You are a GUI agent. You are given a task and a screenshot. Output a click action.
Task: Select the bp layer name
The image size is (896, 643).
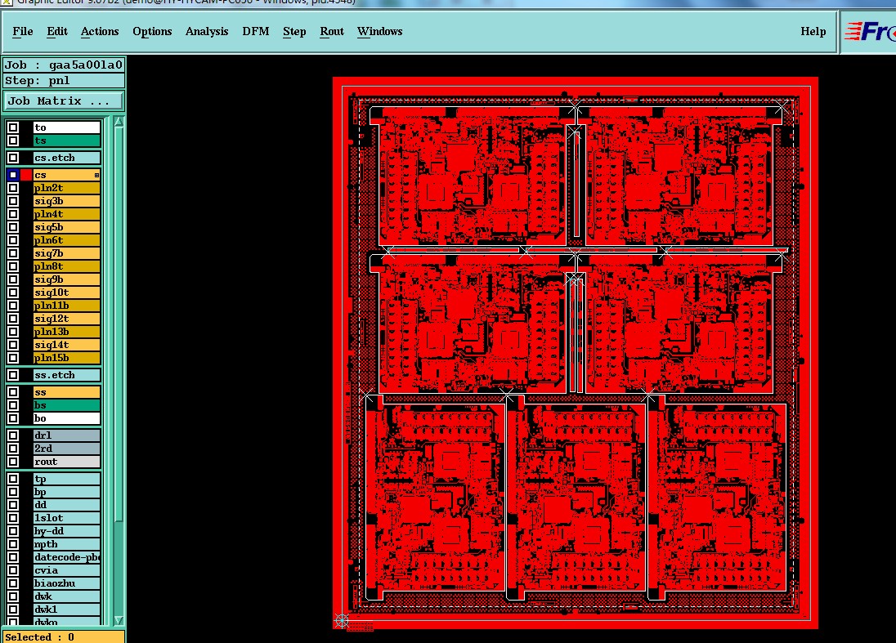click(x=67, y=492)
